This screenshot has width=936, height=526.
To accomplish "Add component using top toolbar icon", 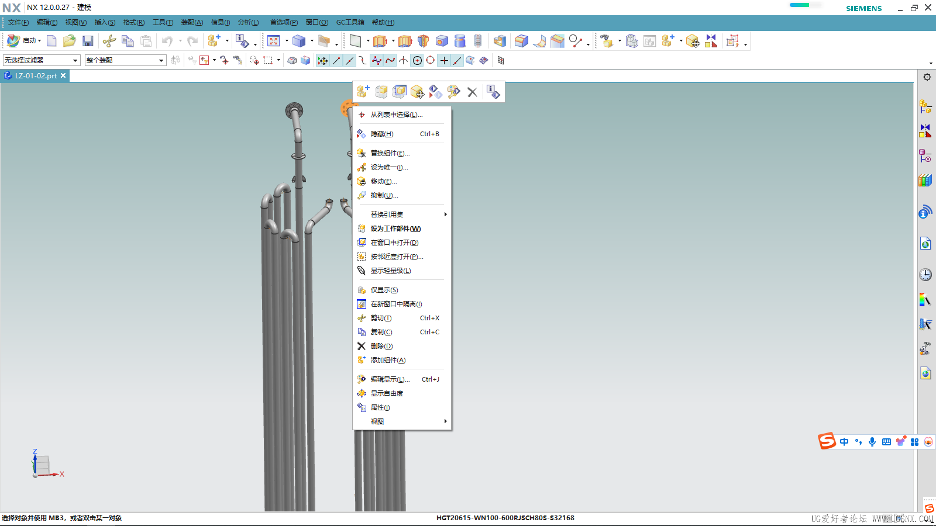I will click(214, 41).
